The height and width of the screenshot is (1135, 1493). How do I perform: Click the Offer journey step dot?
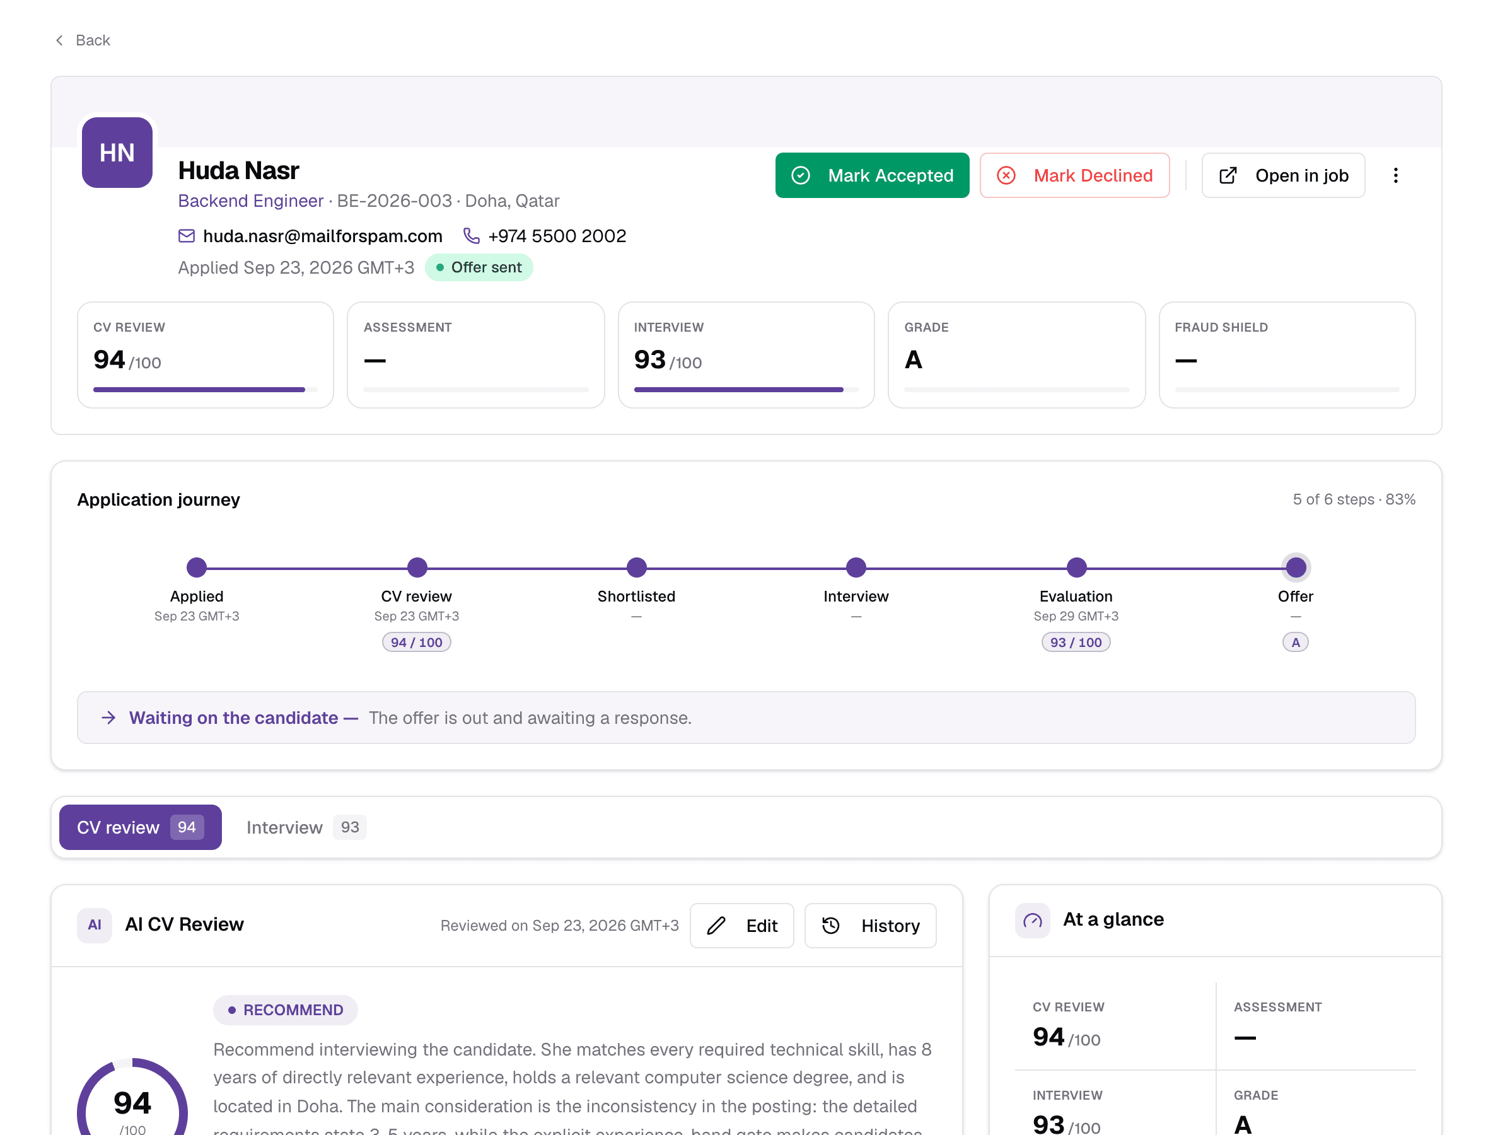pyautogui.click(x=1295, y=567)
